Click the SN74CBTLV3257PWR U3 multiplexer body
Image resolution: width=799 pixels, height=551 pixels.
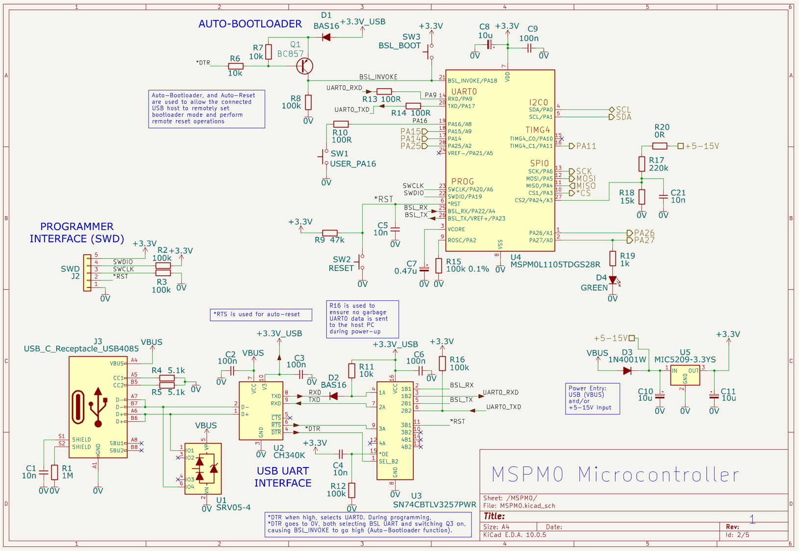395,430
